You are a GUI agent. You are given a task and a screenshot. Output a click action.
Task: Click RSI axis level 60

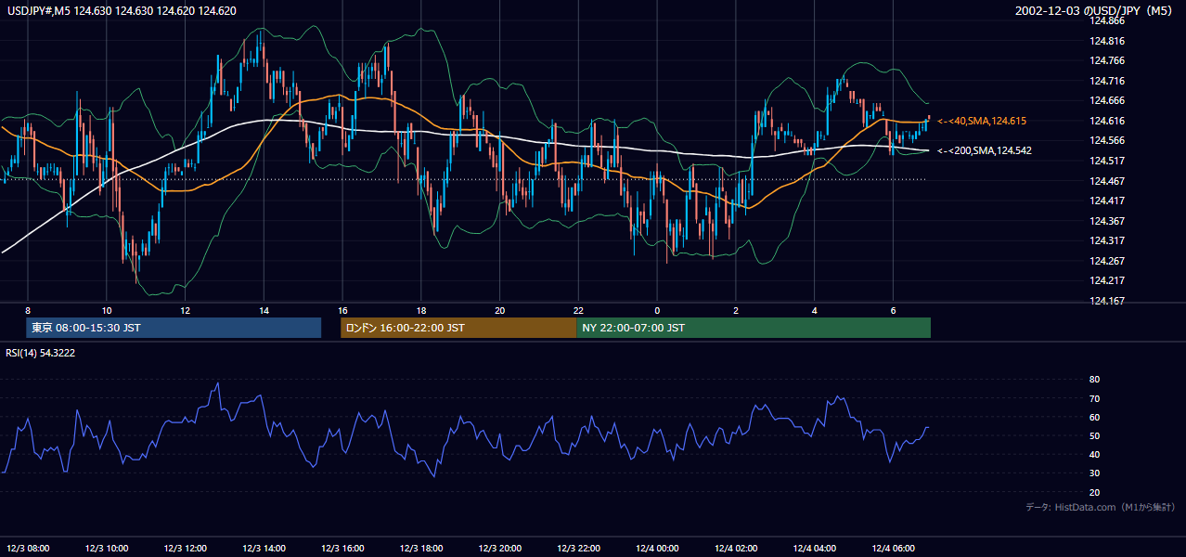(1095, 417)
